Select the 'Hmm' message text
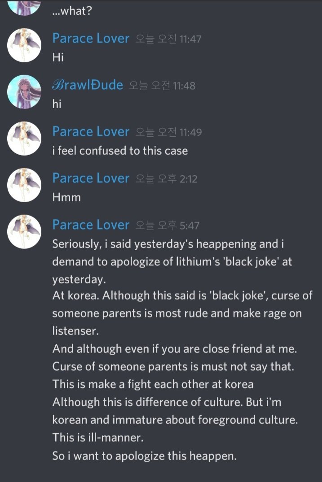 66,197
